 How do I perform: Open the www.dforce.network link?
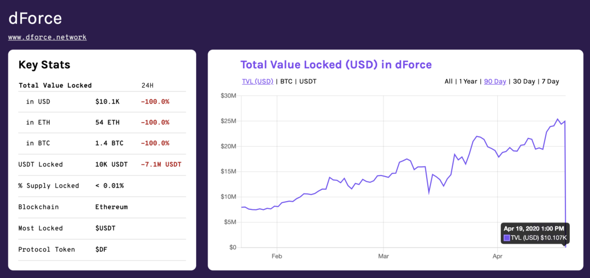pyautogui.click(x=48, y=37)
